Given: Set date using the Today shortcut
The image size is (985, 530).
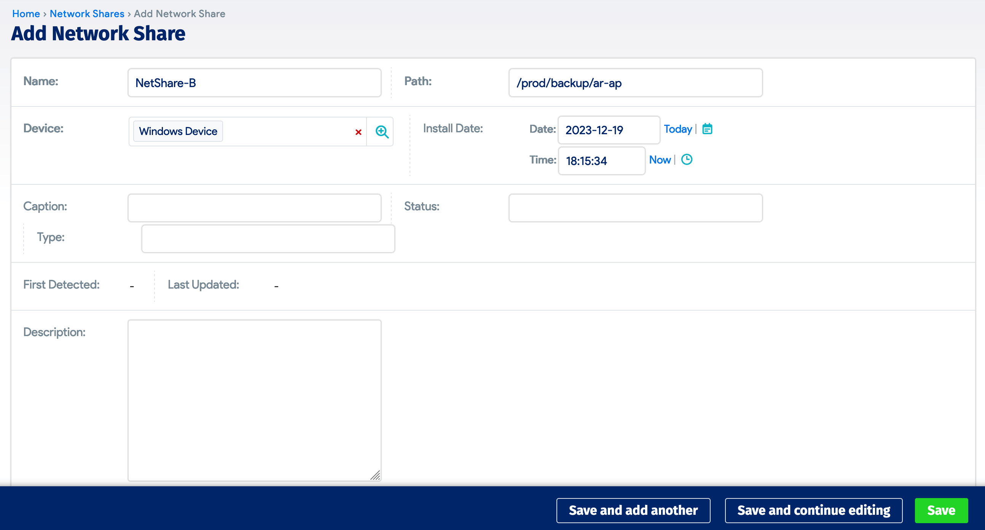Looking at the screenshot, I should point(677,129).
